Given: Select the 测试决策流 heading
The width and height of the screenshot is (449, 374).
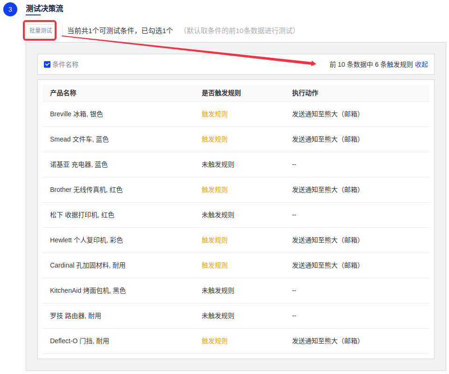Looking at the screenshot, I should (x=44, y=8).
